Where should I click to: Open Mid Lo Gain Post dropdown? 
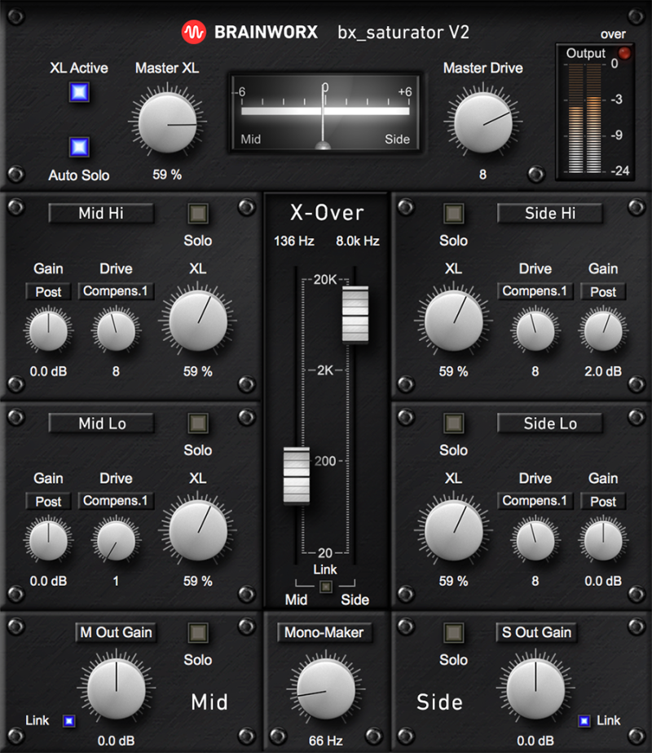[48, 501]
